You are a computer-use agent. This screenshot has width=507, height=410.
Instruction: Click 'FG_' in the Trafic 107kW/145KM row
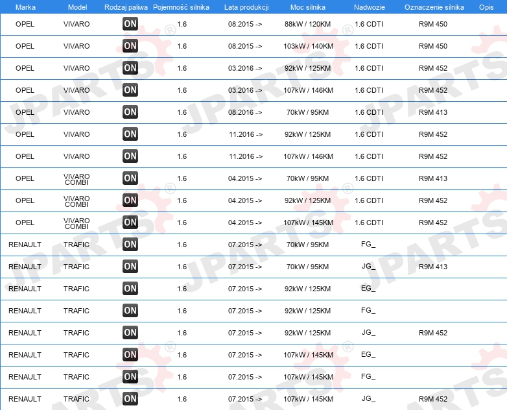coord(368,376)
